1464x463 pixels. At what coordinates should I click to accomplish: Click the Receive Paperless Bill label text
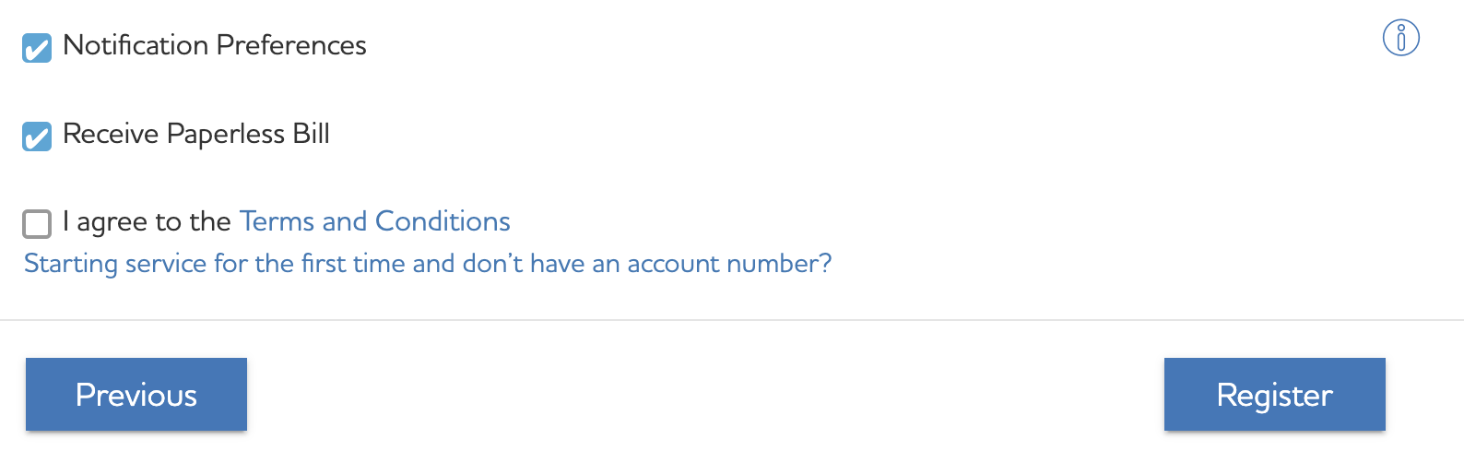pyautogui.click(x=196, y=134)
